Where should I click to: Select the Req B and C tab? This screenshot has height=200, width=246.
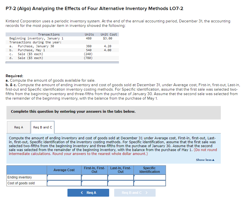coord(43,127)
